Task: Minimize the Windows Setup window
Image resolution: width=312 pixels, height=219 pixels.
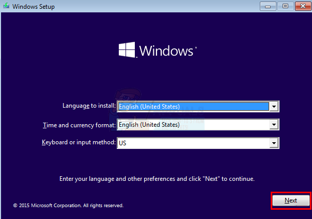Action: click(268, 6)
